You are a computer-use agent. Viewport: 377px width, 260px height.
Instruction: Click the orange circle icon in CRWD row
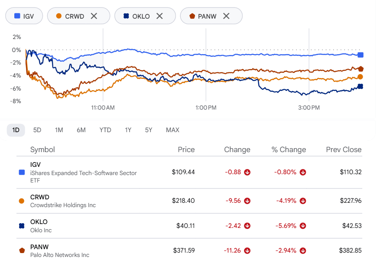21,201
